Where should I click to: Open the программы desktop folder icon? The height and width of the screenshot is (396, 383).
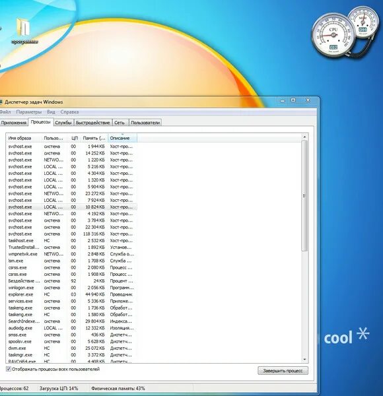coord(24,31)
